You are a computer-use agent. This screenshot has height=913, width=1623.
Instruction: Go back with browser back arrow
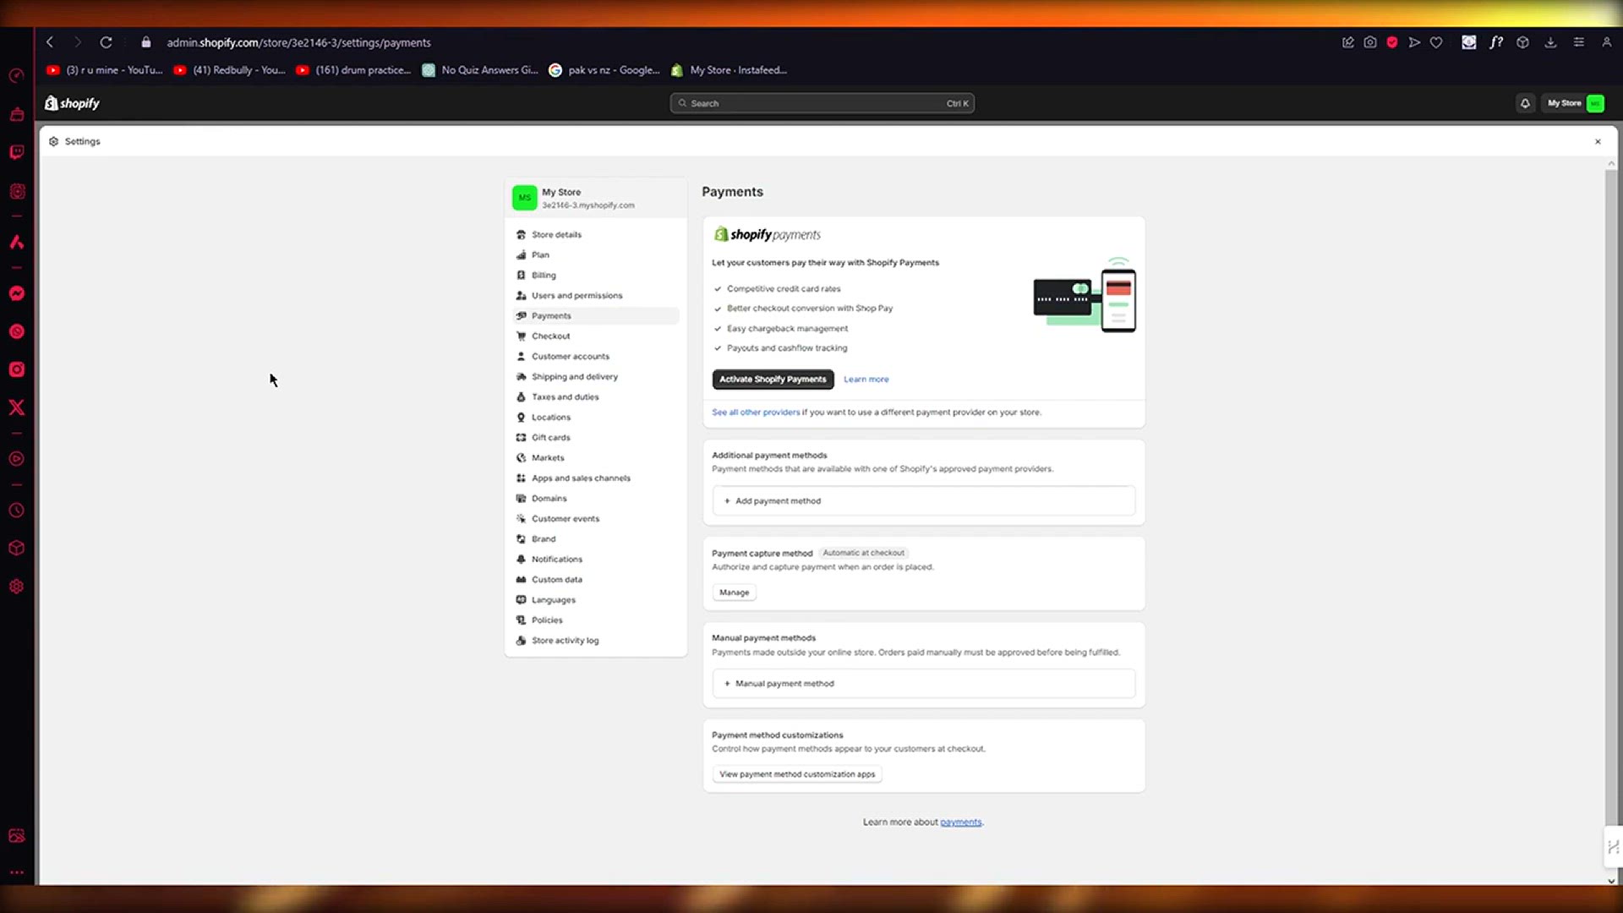point(50,42)
